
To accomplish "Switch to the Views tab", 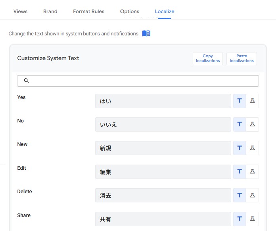I will click(20, 11).
